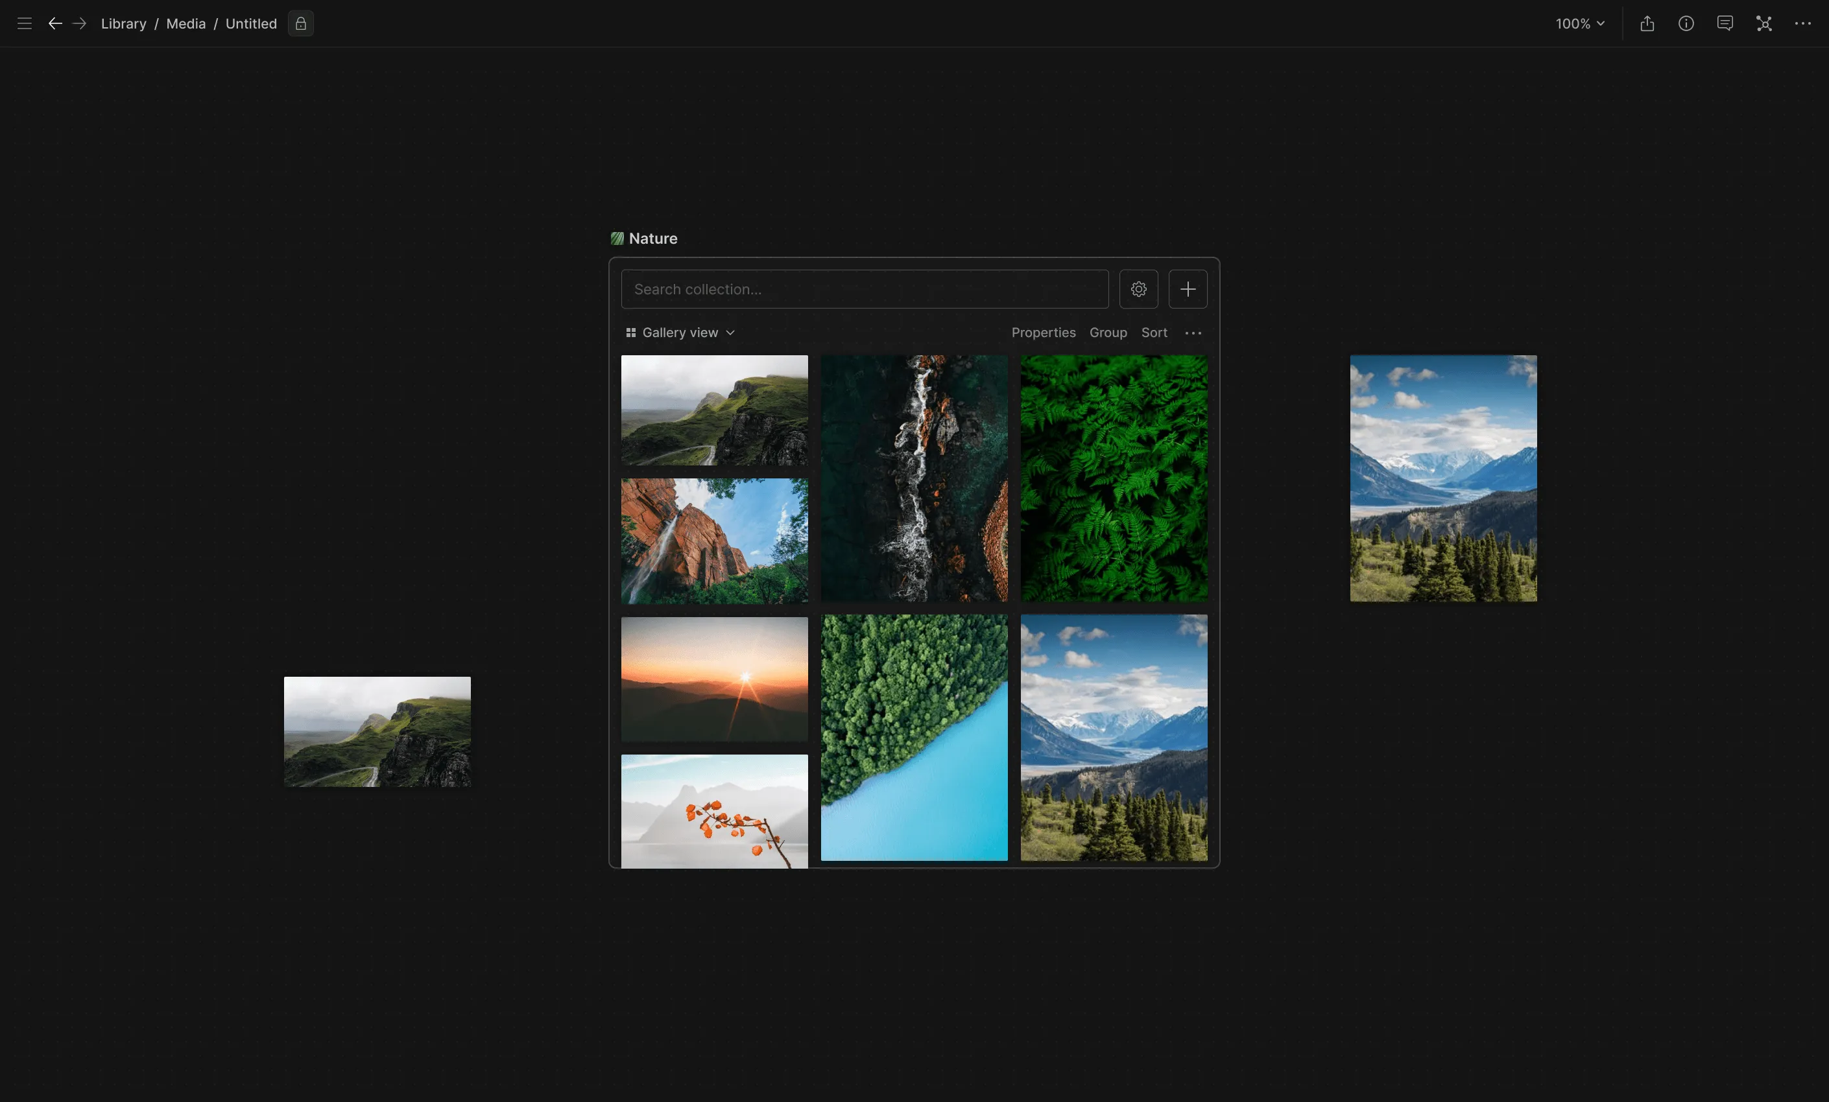Click the share/export icon
This screenshot has width=1829, height=1102.
coord(1647,24)
